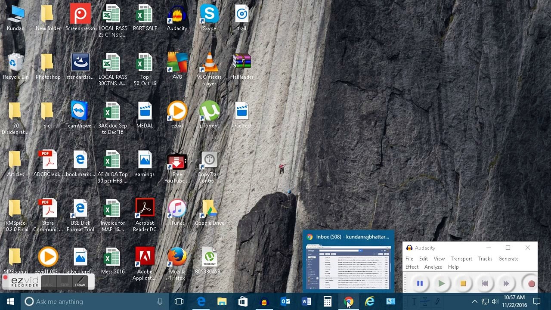Select the Free YouTube Downloader icon

tap(177, 167)
